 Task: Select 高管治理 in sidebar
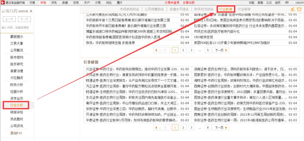tap(17, 71)
